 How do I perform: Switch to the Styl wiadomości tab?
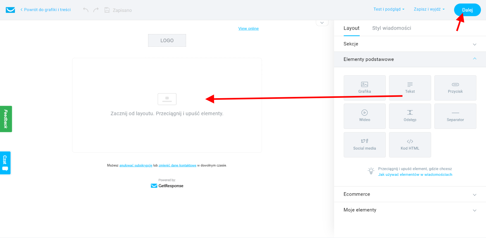391,28
